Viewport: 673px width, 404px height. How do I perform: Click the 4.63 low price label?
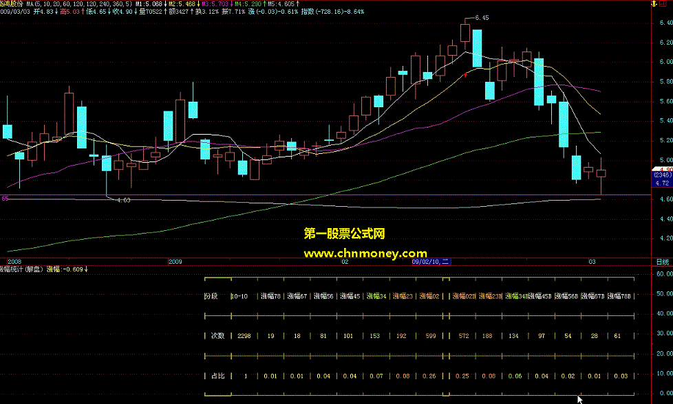coord(123,200)
